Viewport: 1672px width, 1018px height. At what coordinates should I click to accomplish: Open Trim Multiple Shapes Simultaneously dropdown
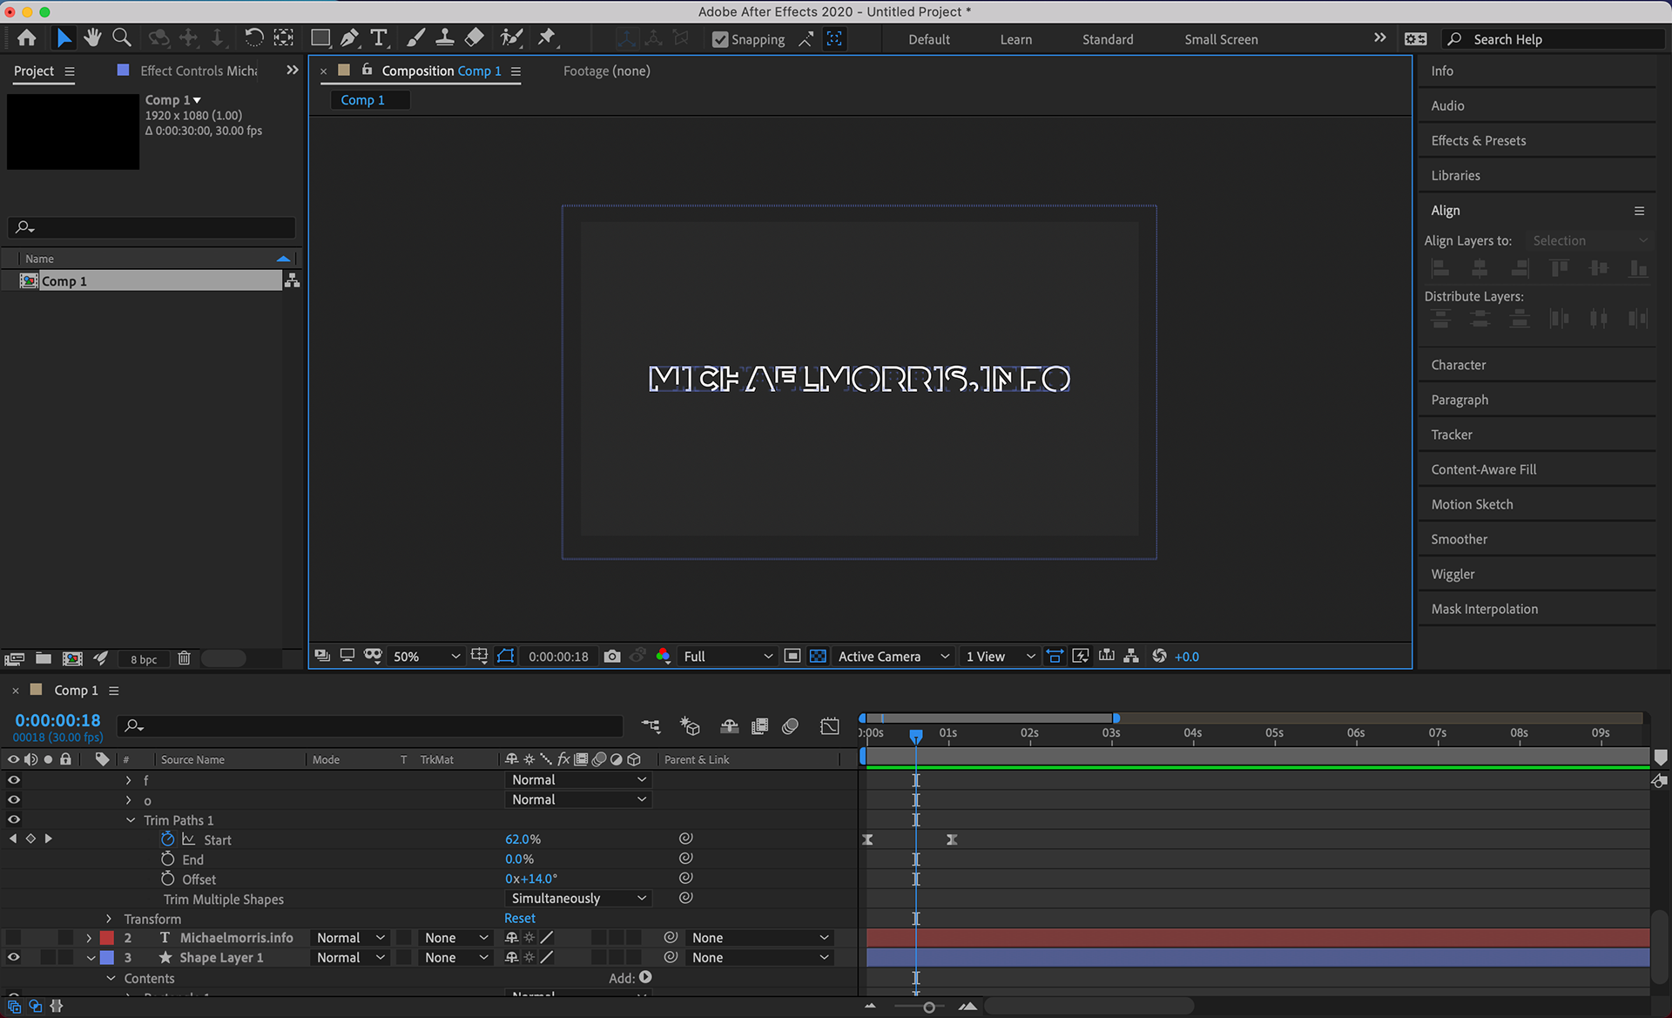[578, 899]
